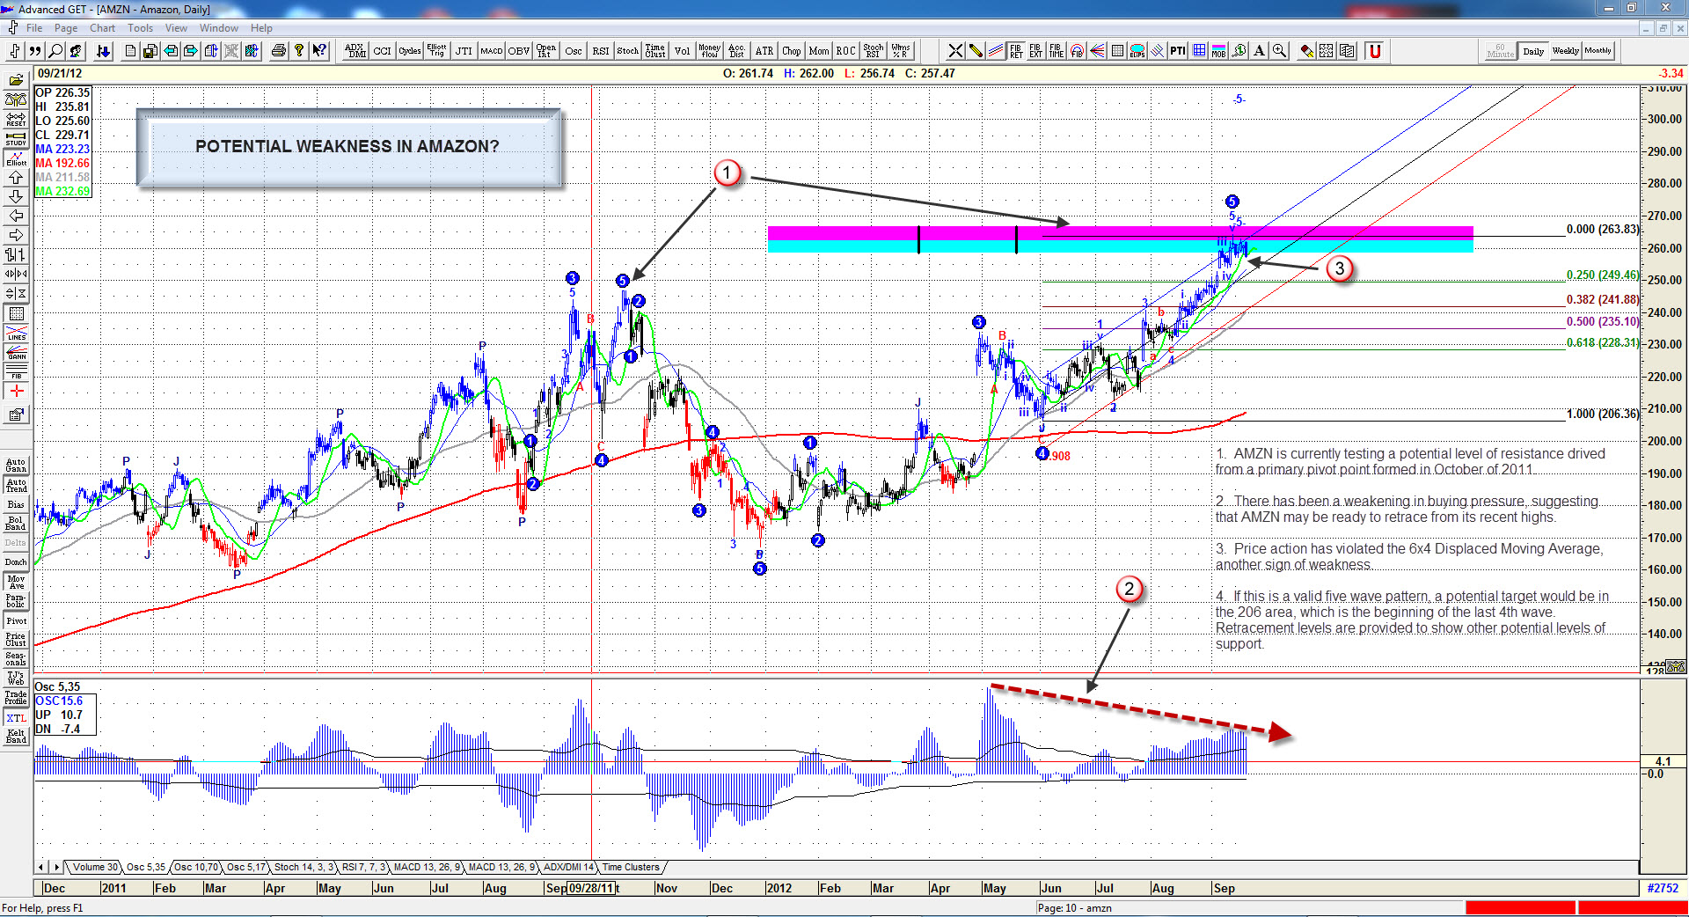The width and height of the screenshot is (1689, 917).
Task: Click the yellow question mark help icon
Action: (x=299, y=51)
